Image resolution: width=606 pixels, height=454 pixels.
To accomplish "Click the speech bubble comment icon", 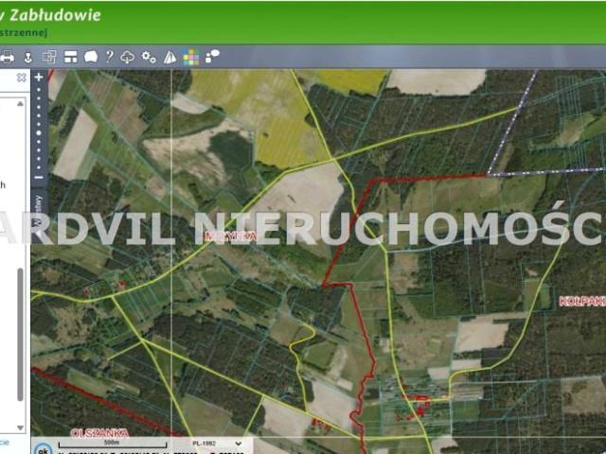I will click(x=212, y=57).
